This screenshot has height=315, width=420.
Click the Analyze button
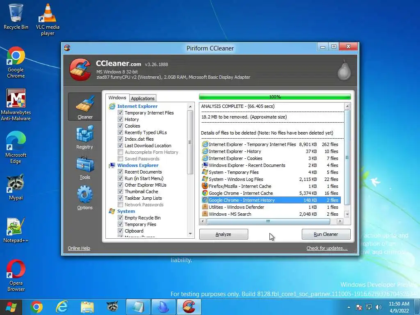pyautogui.click(x=224, y=234)
